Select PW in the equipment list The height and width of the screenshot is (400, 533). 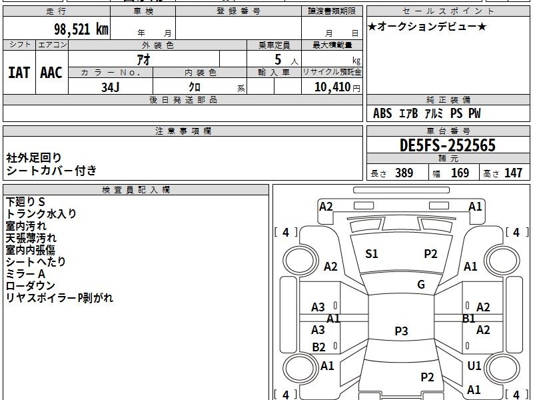point(474,113)
